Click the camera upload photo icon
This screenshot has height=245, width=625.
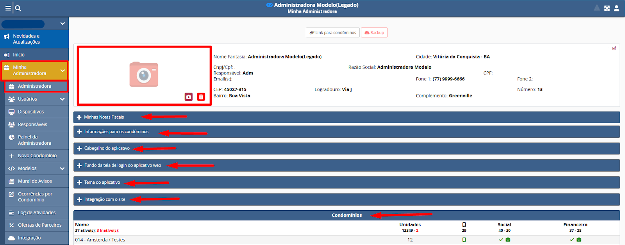[x=189, y=97]
